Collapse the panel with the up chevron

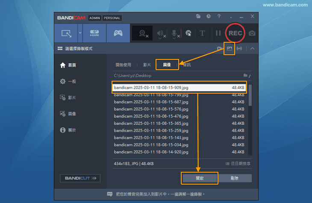point(252,48)
